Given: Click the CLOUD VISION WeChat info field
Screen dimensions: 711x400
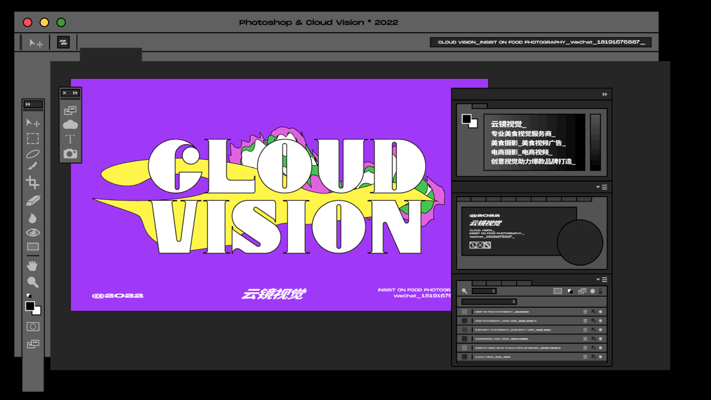Looking at the screenshot, I should [540, 42].
